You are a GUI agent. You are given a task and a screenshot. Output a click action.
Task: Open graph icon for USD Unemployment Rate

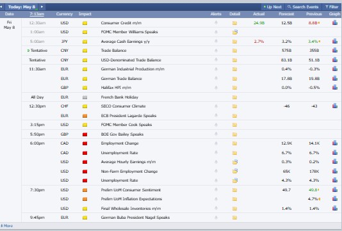coord(335,180)
